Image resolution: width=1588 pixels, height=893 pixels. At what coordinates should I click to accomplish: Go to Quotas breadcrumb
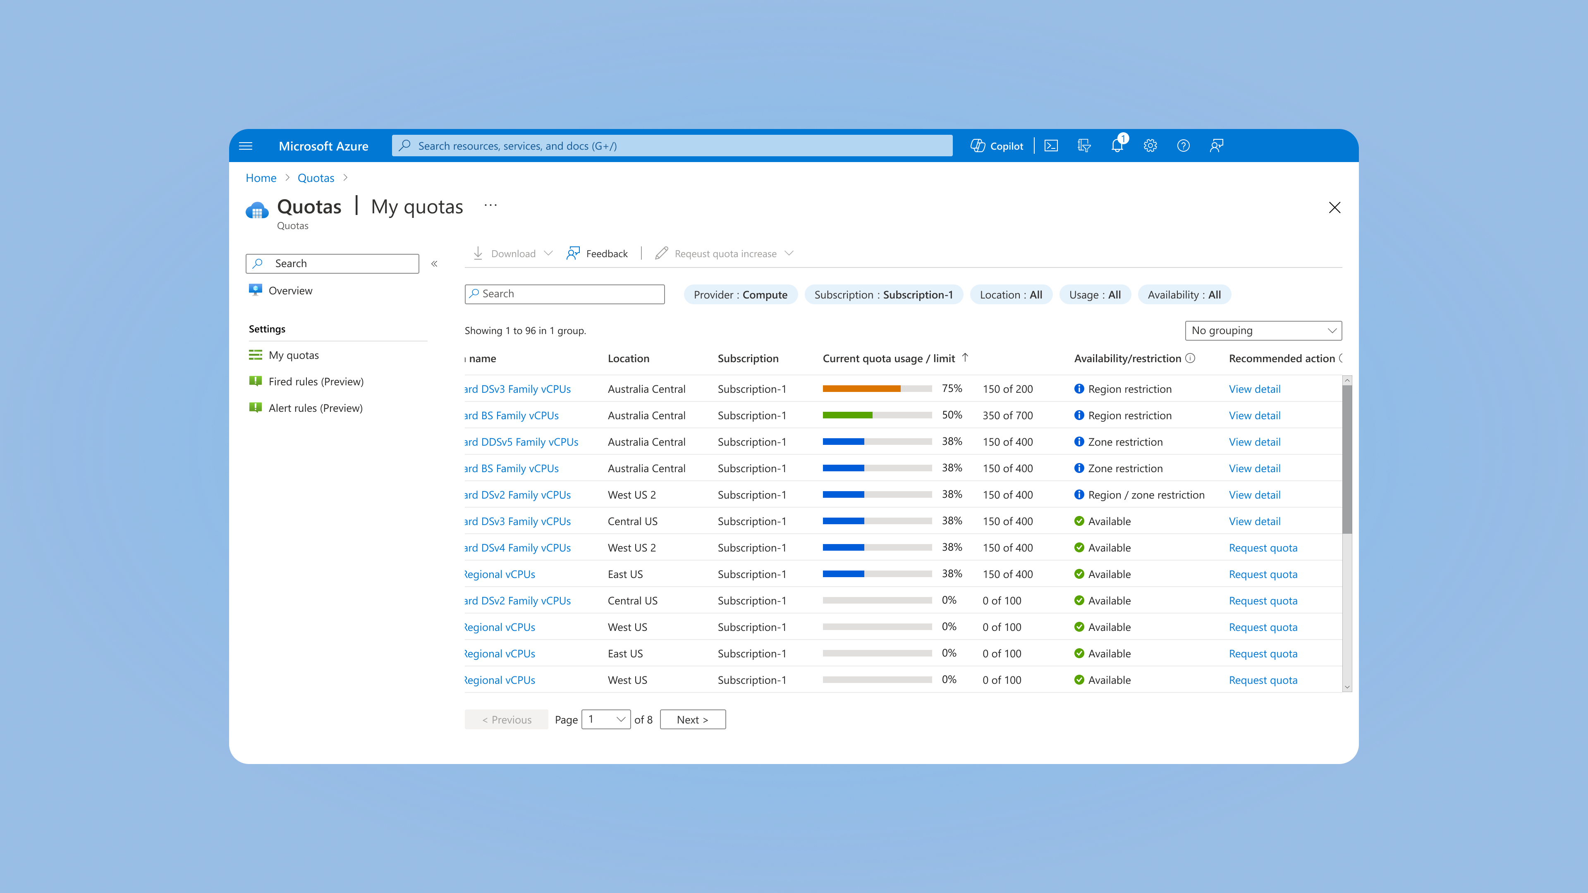coord(316,178)
